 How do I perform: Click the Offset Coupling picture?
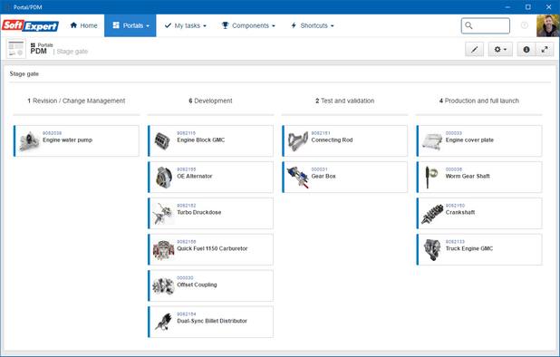point(164,285)
